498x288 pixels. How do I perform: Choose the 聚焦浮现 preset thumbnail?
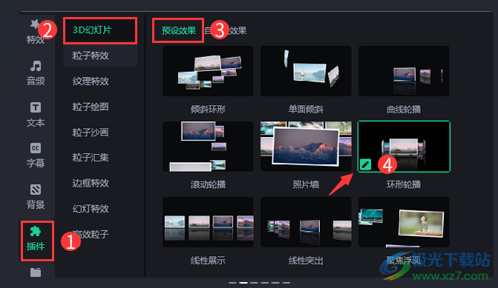coord(404,222)
